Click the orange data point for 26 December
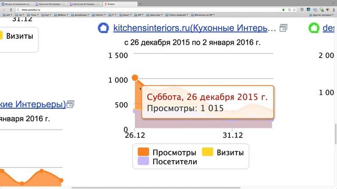 135,78
